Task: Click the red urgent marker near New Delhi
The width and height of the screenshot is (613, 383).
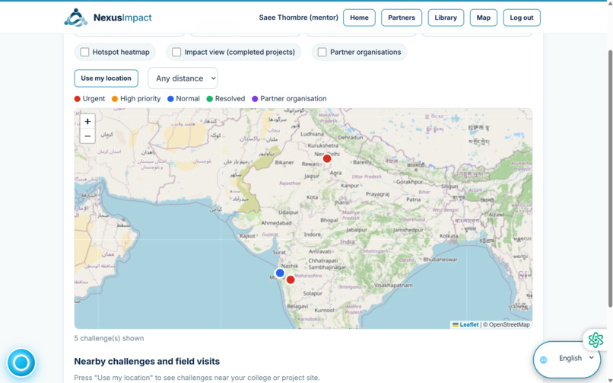Action: click(327, 158)
